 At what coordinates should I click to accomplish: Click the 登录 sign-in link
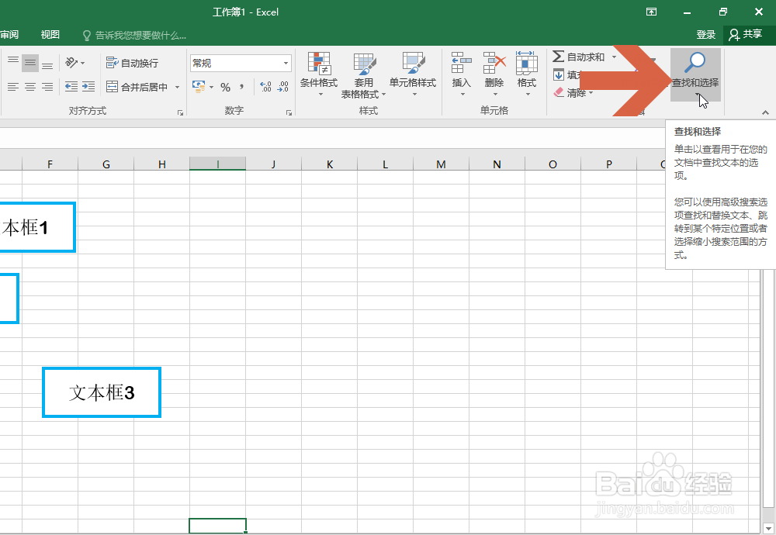705,35
